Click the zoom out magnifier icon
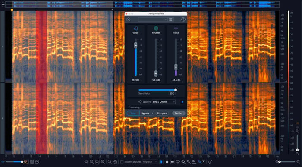Screen dimensions: 302x167 coord(91,162)
